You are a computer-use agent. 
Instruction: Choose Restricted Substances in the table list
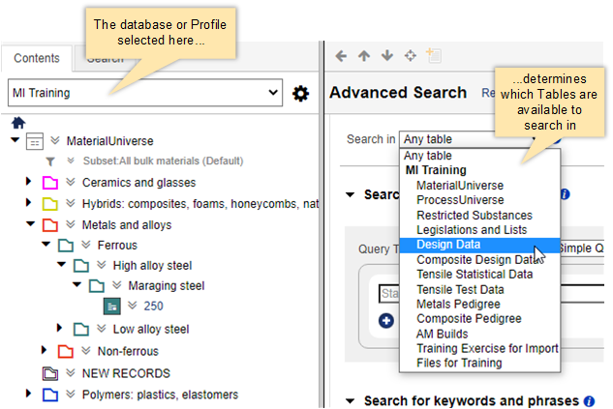(474, 215)
